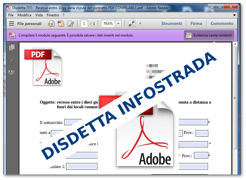The width and height of the screenshot is (246, 180).
Task: Click the fit-to-window expand icon
Action: point(131,24)
